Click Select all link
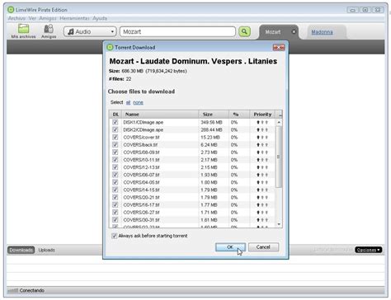Image resolution: width=391 pixels, height=300 pixels. point(128,102)
